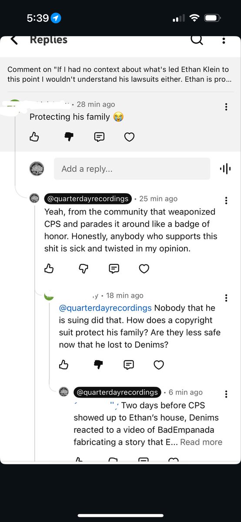241x522 pixels.
Task: Tap the blue @quarterdayrecordings mention link
Action: point(105,308)
